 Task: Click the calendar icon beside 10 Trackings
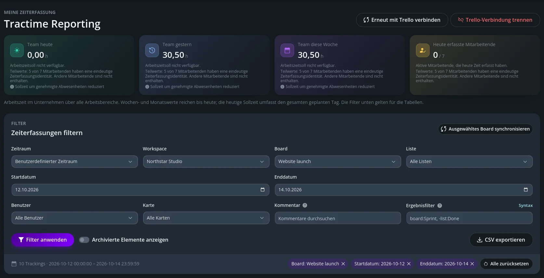point(14,264)
